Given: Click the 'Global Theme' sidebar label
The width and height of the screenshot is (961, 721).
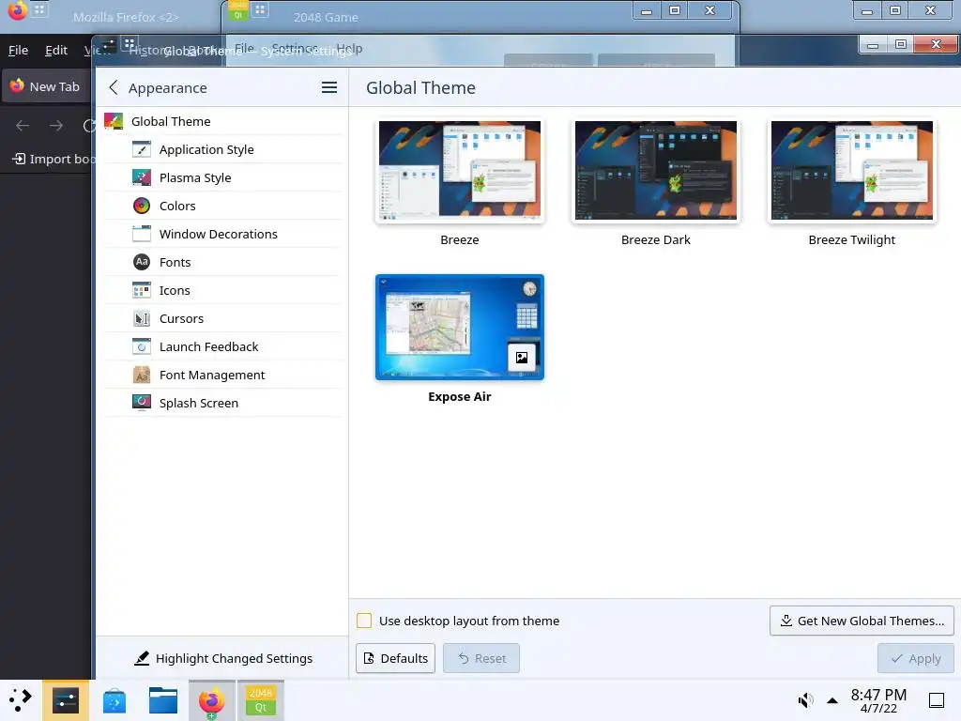Looking at the screenshot, I should tap(171, 121).
